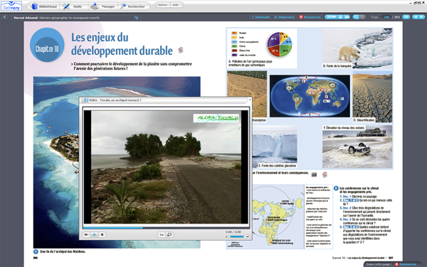The width and height of the screenshot is (427, 267).
Task: Collapse the panel with the left chevron button
Action: (5, 17)
